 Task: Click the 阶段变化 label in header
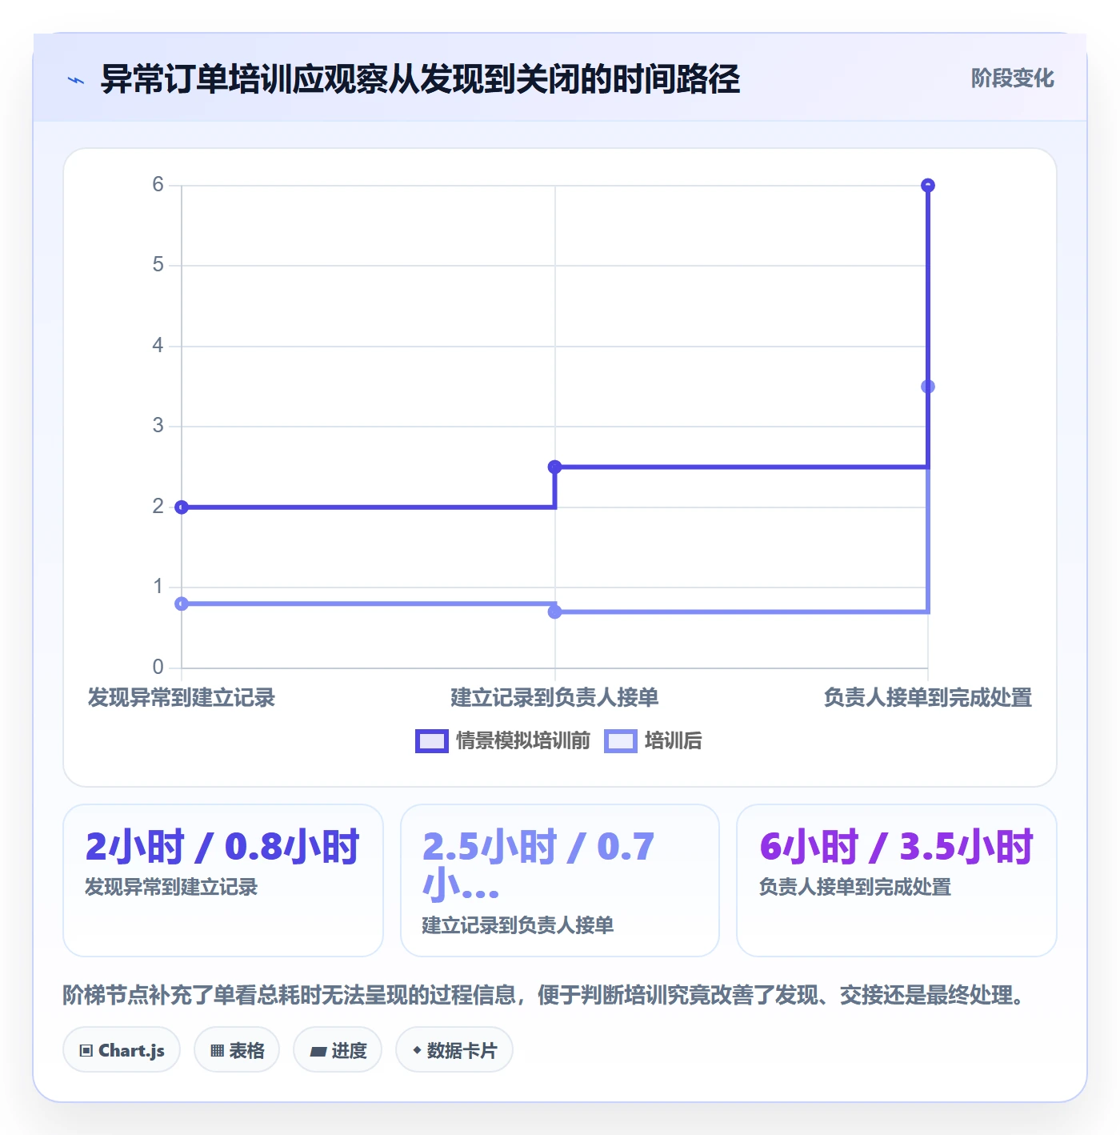pyautogui.click(x=1012, y=78)
